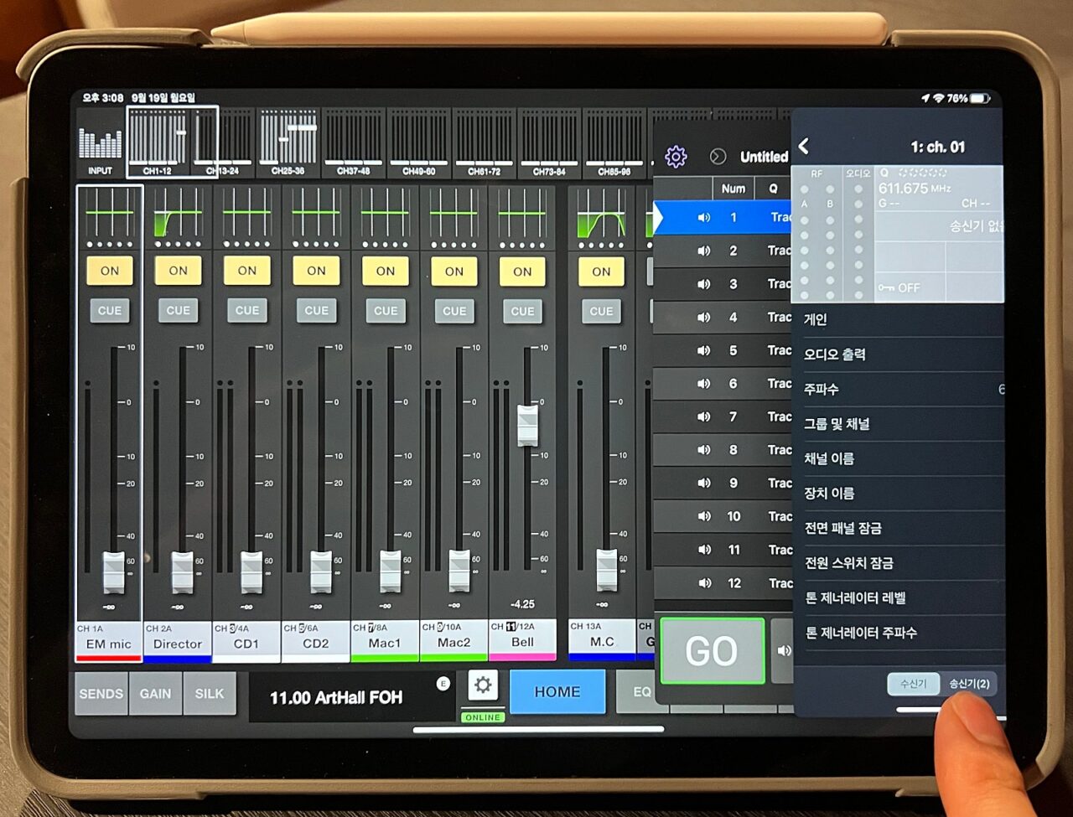This screenshot has width=1073, height=817.
Task: Click the speaker icon on cue 7
Action: (704, 416)
